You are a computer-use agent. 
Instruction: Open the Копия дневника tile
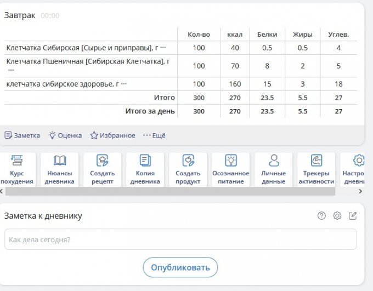[145, 169]
